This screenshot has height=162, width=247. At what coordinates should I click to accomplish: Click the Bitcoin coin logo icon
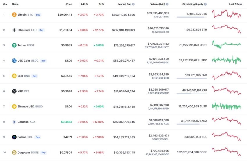point(14,15)
